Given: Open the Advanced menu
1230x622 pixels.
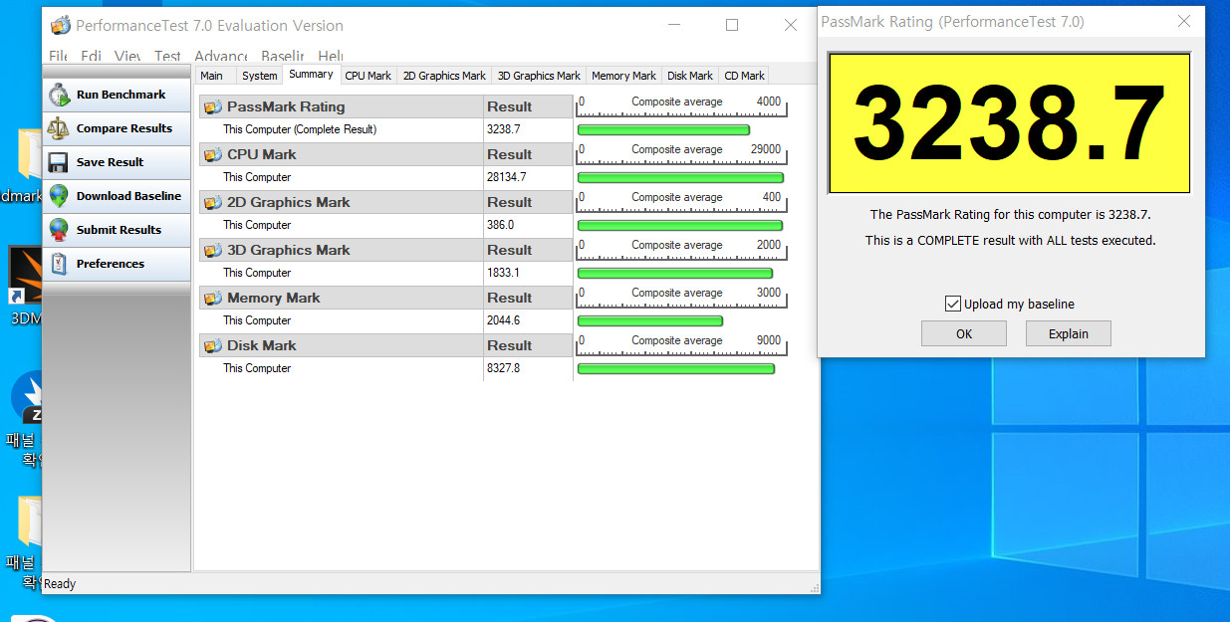Looking at the screenshot, I should (x=221, y=57).
